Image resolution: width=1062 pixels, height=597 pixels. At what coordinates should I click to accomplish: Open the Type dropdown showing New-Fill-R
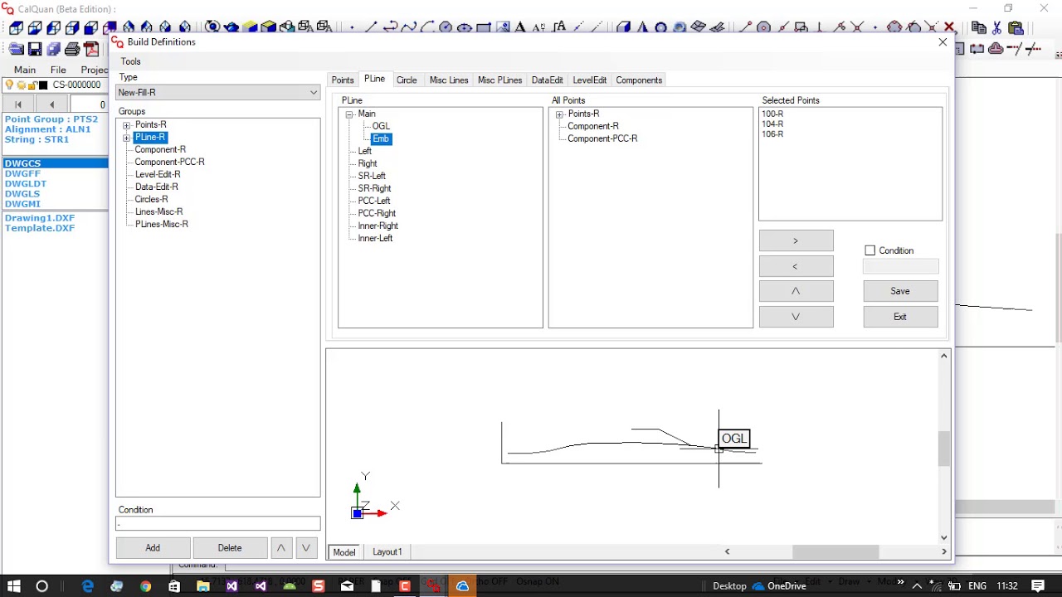tap(217, 93)
